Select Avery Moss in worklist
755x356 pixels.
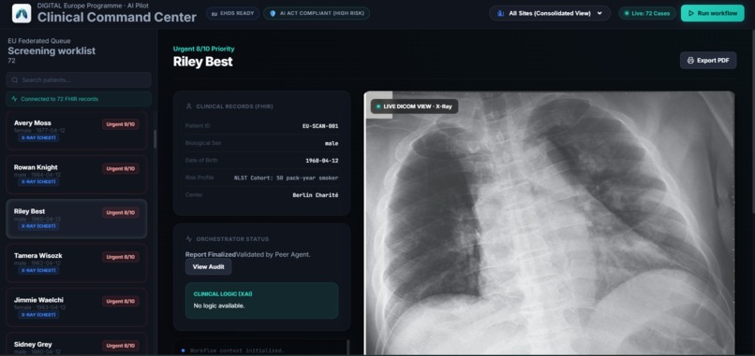coord(77,130)
